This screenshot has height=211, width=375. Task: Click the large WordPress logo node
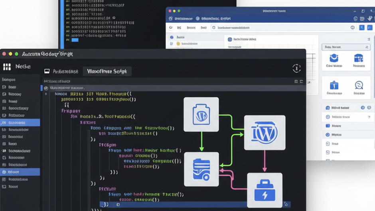tap(265, 132)
